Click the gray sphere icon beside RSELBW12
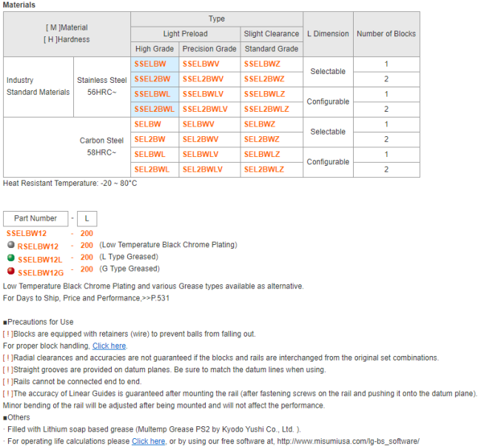 point(10,244)
